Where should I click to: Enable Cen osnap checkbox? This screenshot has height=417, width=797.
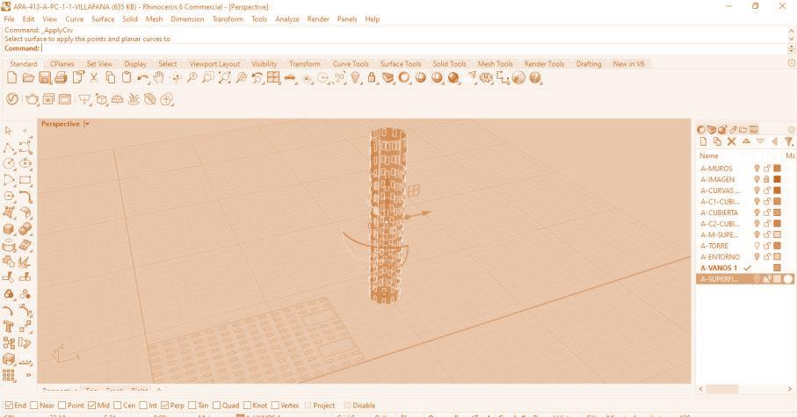tap(118, 406)
